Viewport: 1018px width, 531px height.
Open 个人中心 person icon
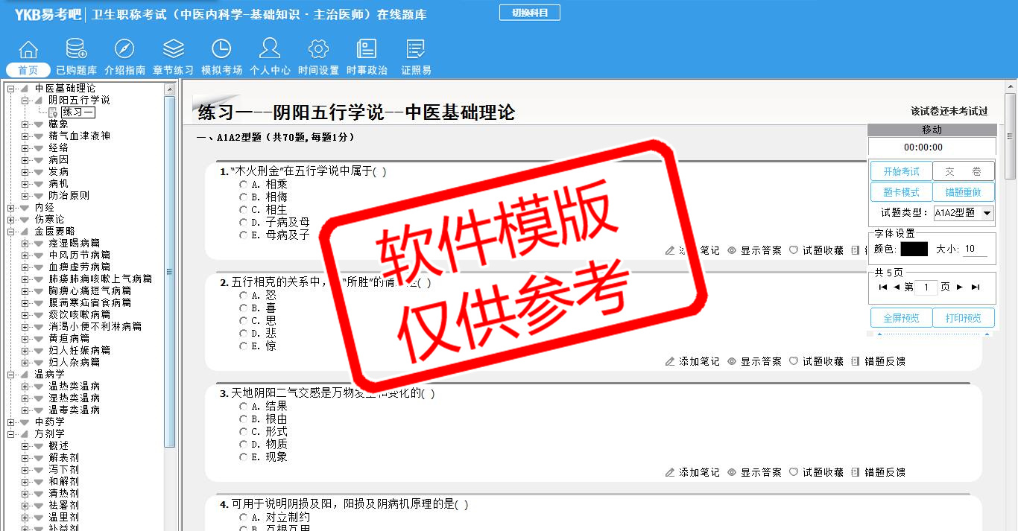pos(270,50)
